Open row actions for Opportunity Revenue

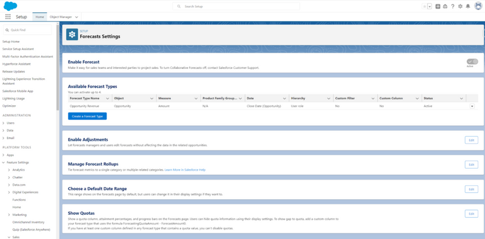(472, 106)
